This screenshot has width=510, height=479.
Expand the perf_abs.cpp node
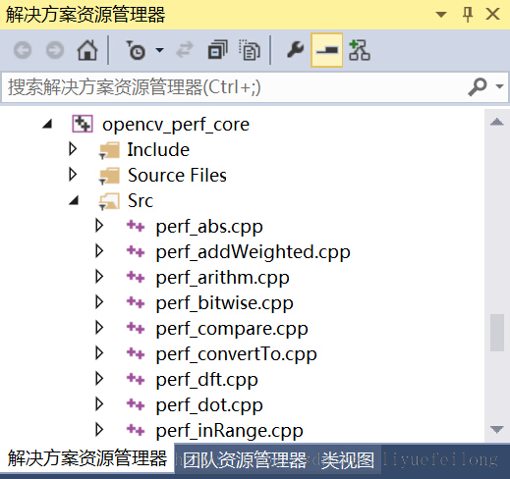[x=99, y=226]
